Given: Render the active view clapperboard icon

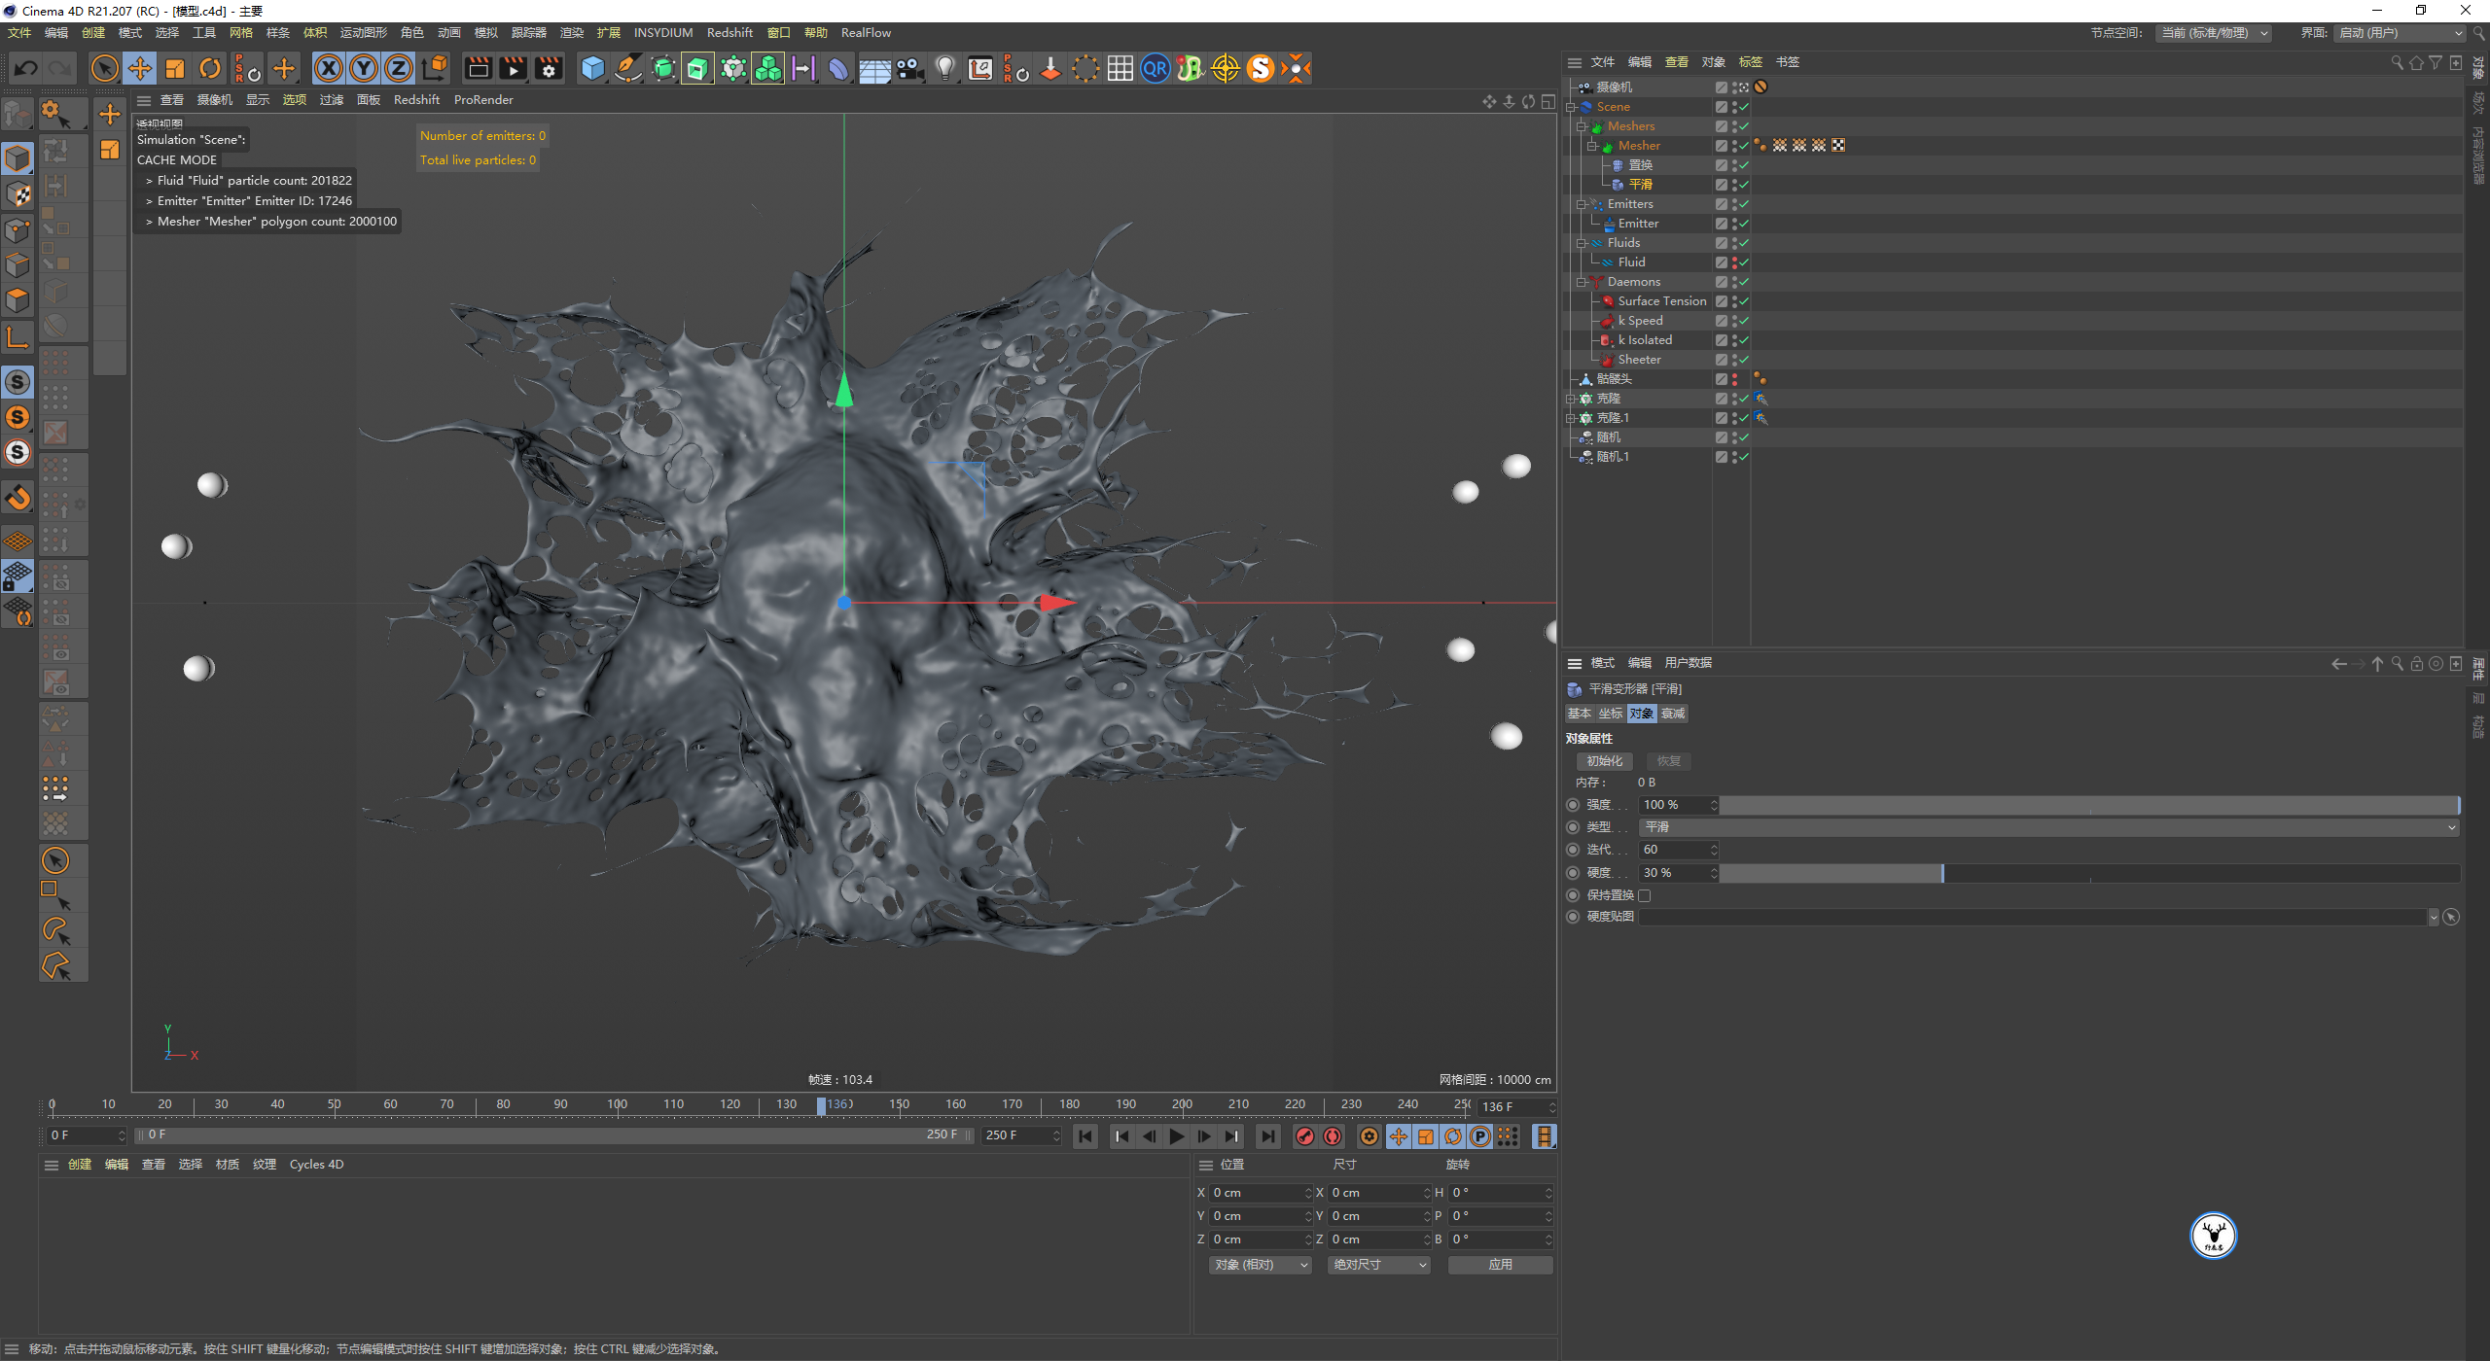Looking at the screenshot, I should click(x=478, y=68).
